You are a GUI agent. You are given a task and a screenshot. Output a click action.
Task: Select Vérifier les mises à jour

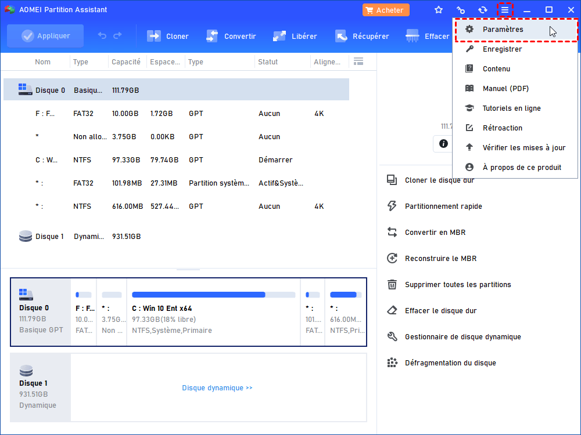tap(515, 147)
